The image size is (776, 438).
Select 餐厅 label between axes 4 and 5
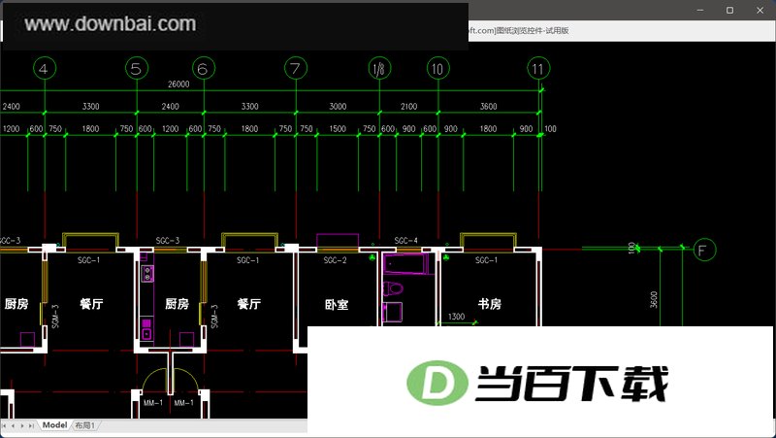(x=91, y=304)
